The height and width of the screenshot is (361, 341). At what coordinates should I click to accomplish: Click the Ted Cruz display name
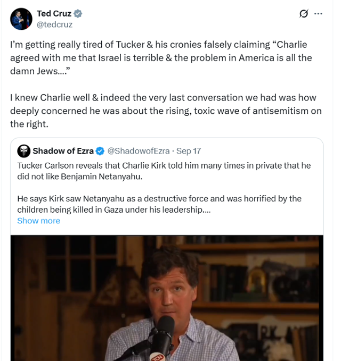point(54,14)
